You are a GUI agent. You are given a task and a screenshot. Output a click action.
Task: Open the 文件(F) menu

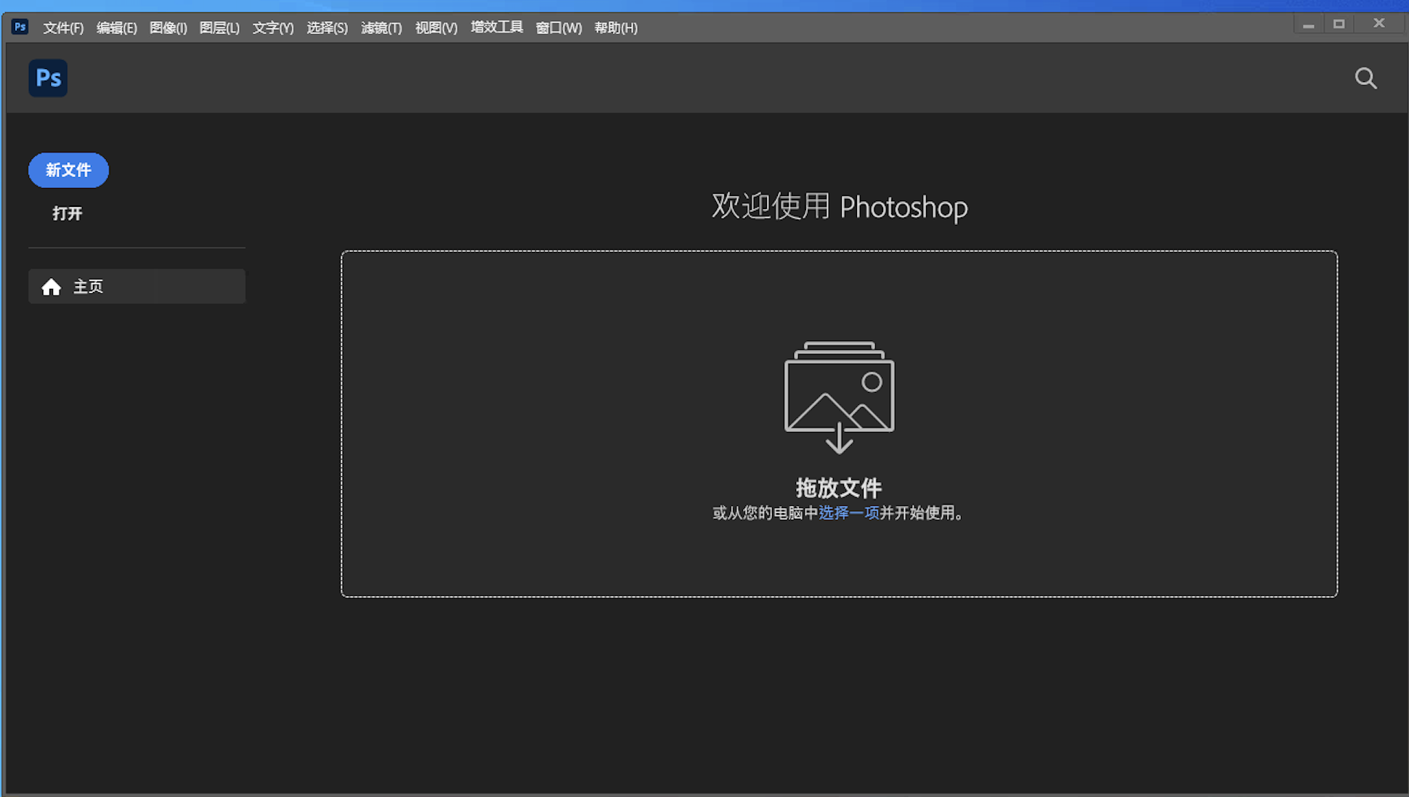(x=62, y=28)
